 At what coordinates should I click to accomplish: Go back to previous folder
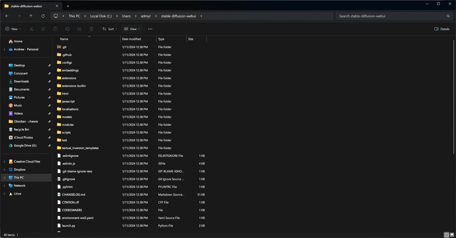7,16
